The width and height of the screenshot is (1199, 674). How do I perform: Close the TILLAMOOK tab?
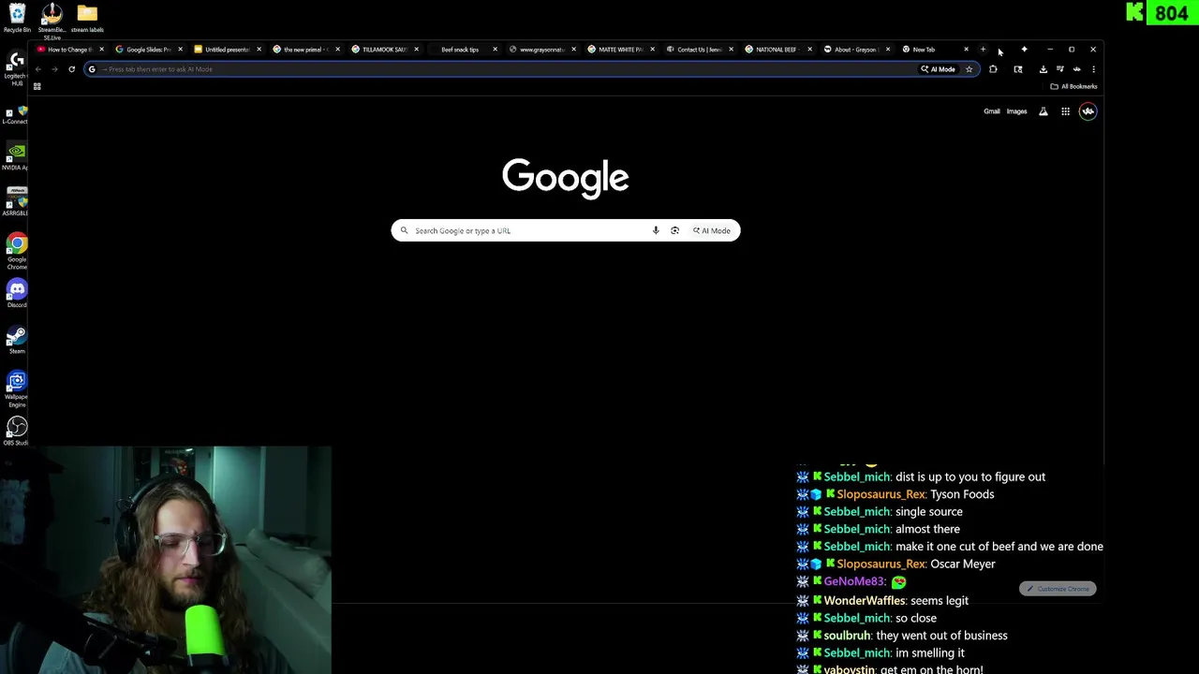(x=416, y=50)
